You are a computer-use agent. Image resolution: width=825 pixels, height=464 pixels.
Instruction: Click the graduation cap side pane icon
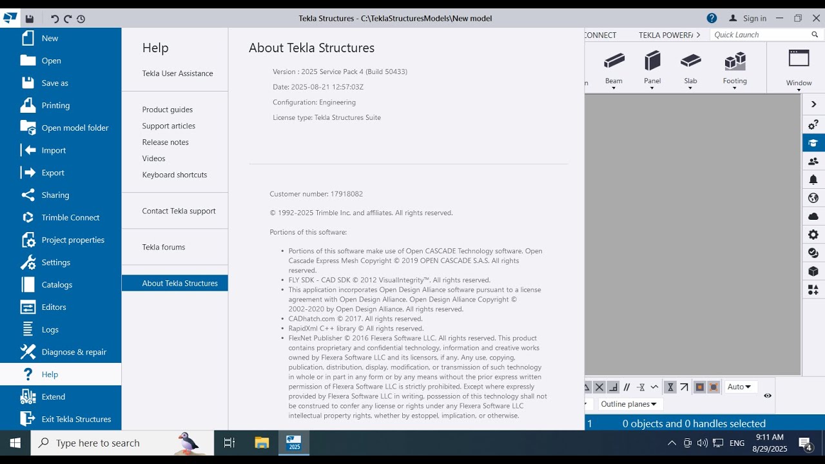click(813, 143)
